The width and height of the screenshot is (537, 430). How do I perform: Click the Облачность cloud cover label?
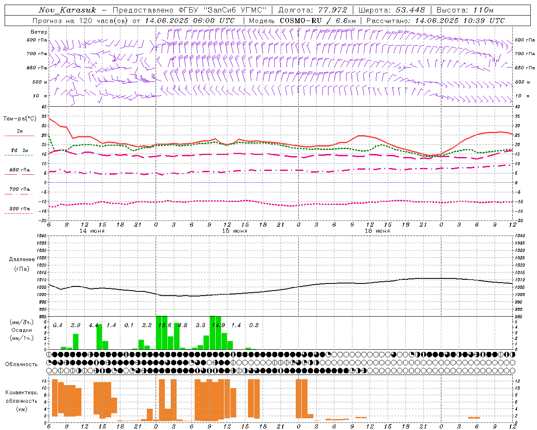[x=21, y=364]
